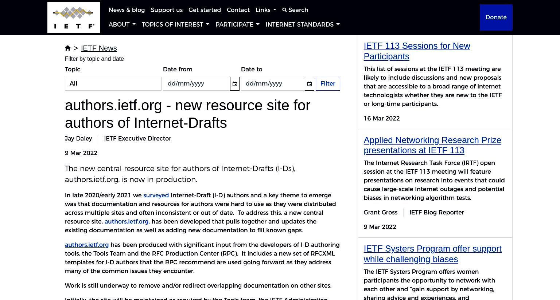
Task: Click the 'Date from' label
Action: point(178,69)
